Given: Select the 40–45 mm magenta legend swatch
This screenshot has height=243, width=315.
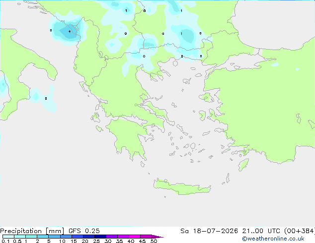Looking at the screenshot, I should 135,237.
